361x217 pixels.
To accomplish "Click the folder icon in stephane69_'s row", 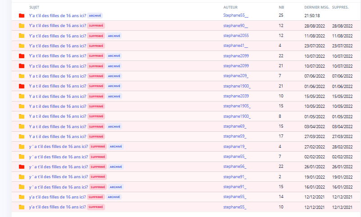I will coord(21,126).
